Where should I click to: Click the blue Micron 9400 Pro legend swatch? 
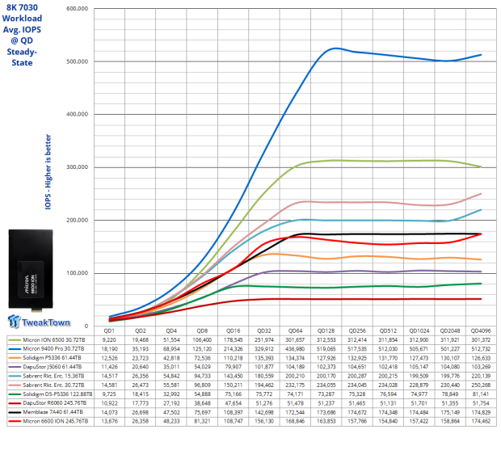coord(15,349)
